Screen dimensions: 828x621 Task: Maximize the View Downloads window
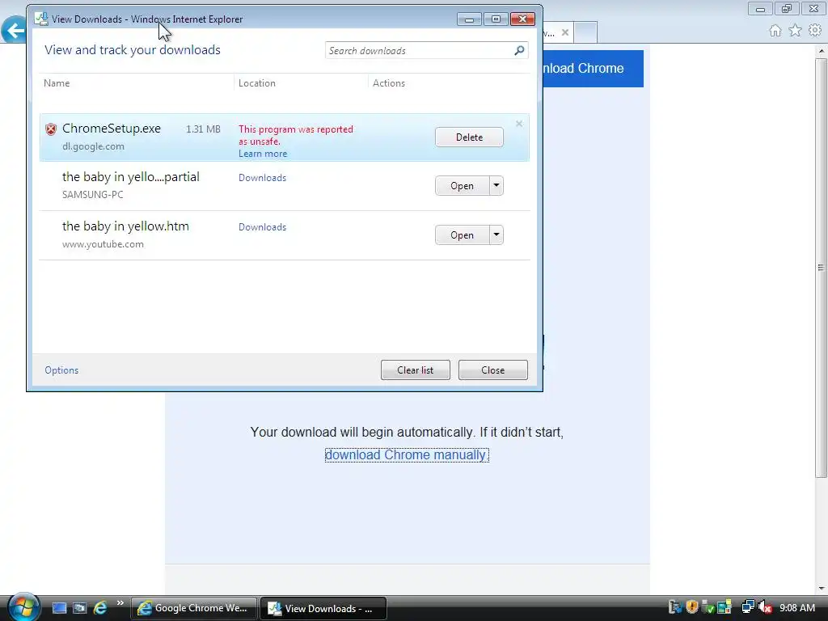[x=496, y=19]
